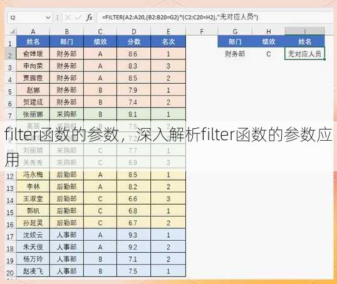The height and width of the screenshot is (284, 337).
Task: Select column F header
Action: point(202,31)
